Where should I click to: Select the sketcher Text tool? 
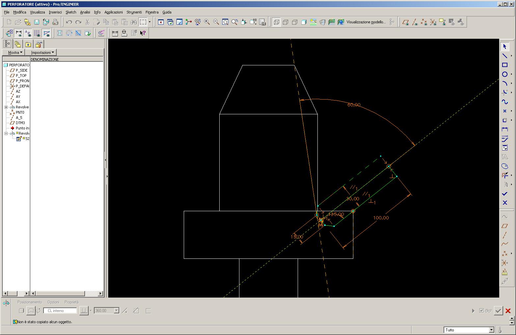pos(504,157)
